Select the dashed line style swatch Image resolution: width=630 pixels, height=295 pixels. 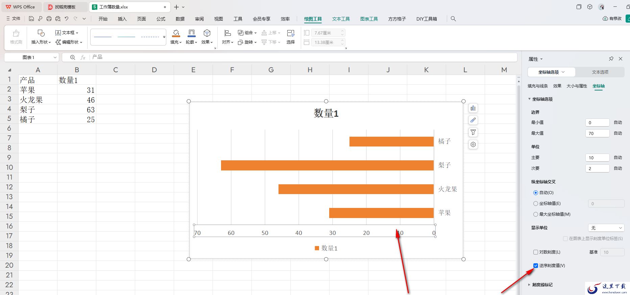pyautogui.click(x=150, y=36)
